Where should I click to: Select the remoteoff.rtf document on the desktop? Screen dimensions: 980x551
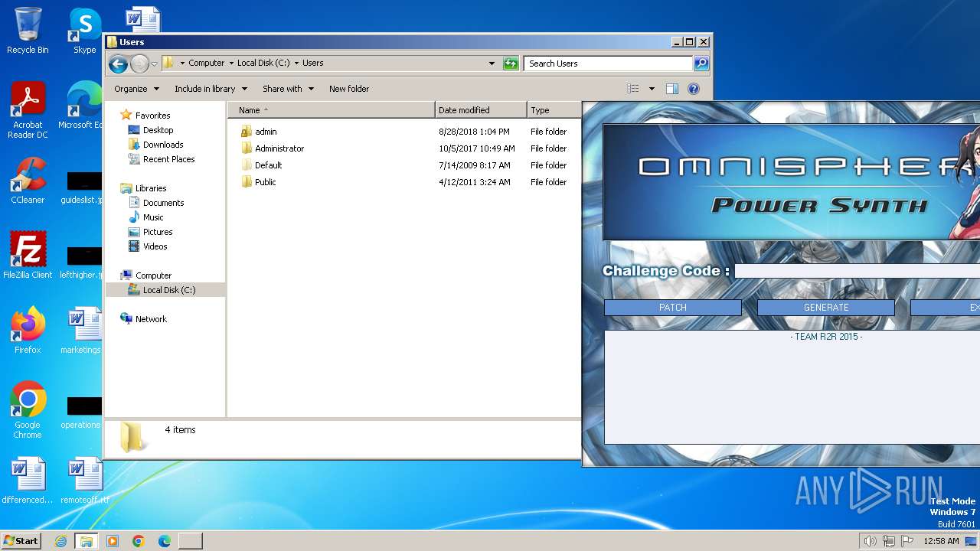(x=85, y=481)
